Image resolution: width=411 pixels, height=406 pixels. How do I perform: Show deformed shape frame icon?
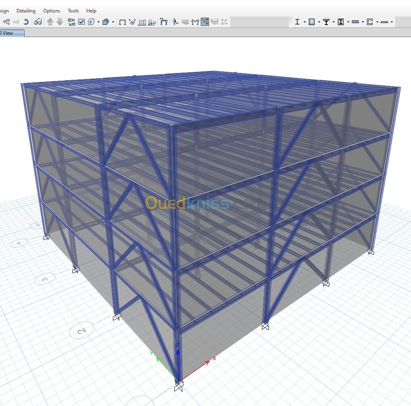[x=164, y=22]
